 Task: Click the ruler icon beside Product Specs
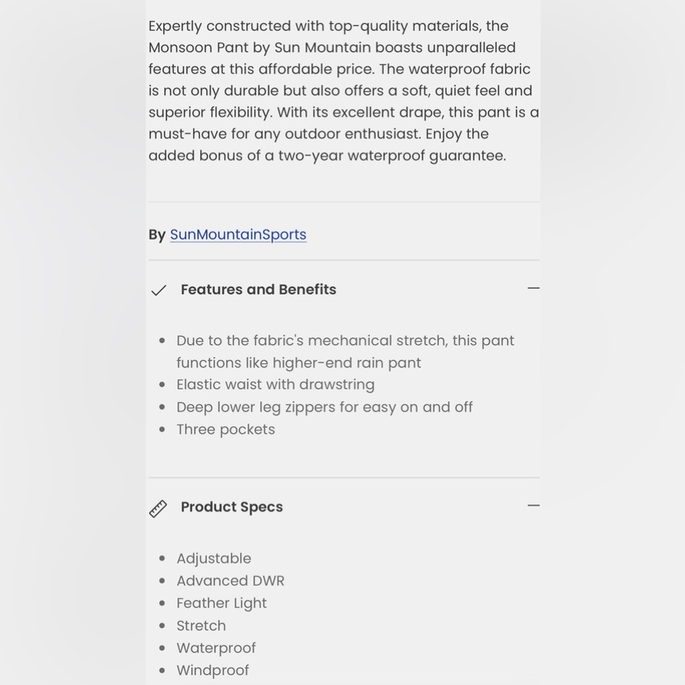(158, 509)
